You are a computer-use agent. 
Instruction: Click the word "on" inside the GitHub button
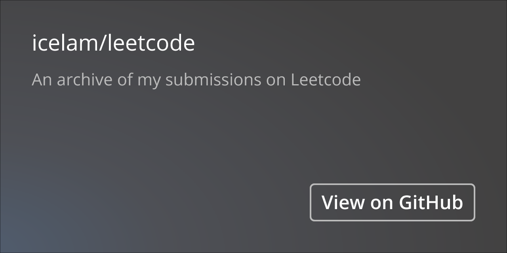382,204
